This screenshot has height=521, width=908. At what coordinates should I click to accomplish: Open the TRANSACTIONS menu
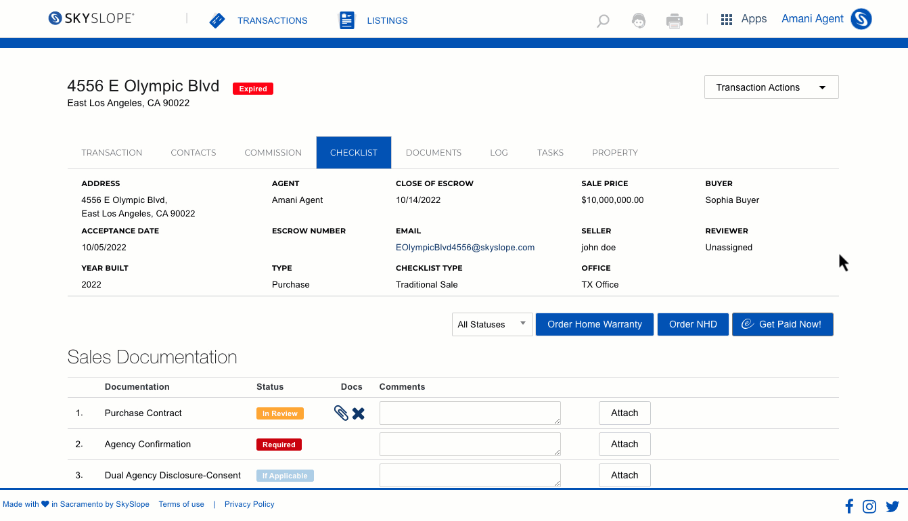coord(272,20)
